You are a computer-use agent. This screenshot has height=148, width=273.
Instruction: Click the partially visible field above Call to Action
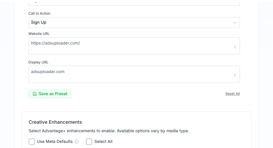click(x=134, y=3)
